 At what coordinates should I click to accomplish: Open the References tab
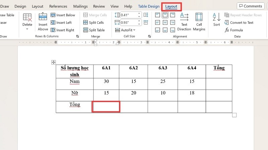tap(58, 6)
